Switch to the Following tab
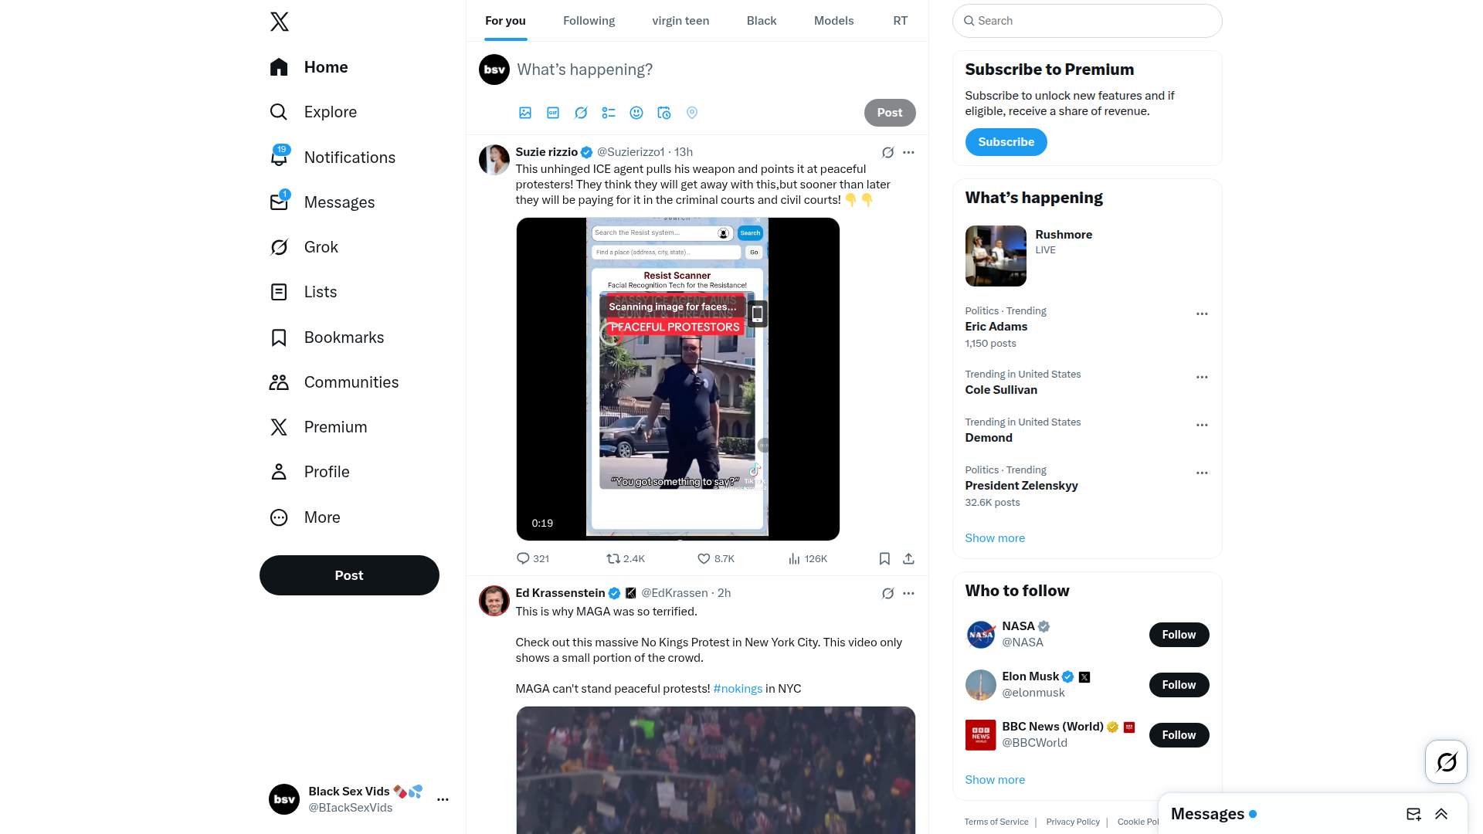This screenshot has width=1483, height=834. tap(589, 21)
